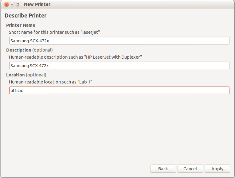The width and height of the screenshot is (235, 178).
Task: Click the bold "Location" label
Action: click(x=15, y=75)
